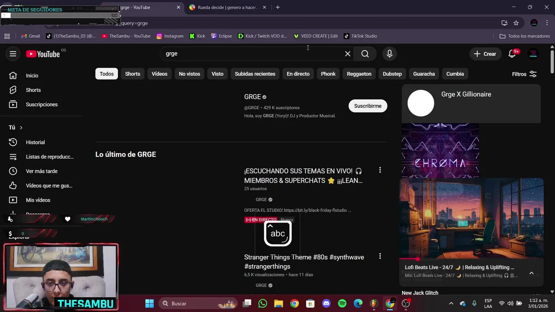Clear the search box with the X
The image size is (555, 312).
[348, 54]
